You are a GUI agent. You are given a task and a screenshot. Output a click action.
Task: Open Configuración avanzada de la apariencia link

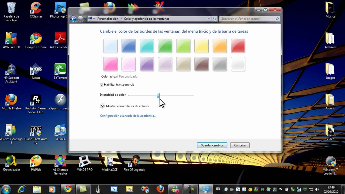click(128, 116)
